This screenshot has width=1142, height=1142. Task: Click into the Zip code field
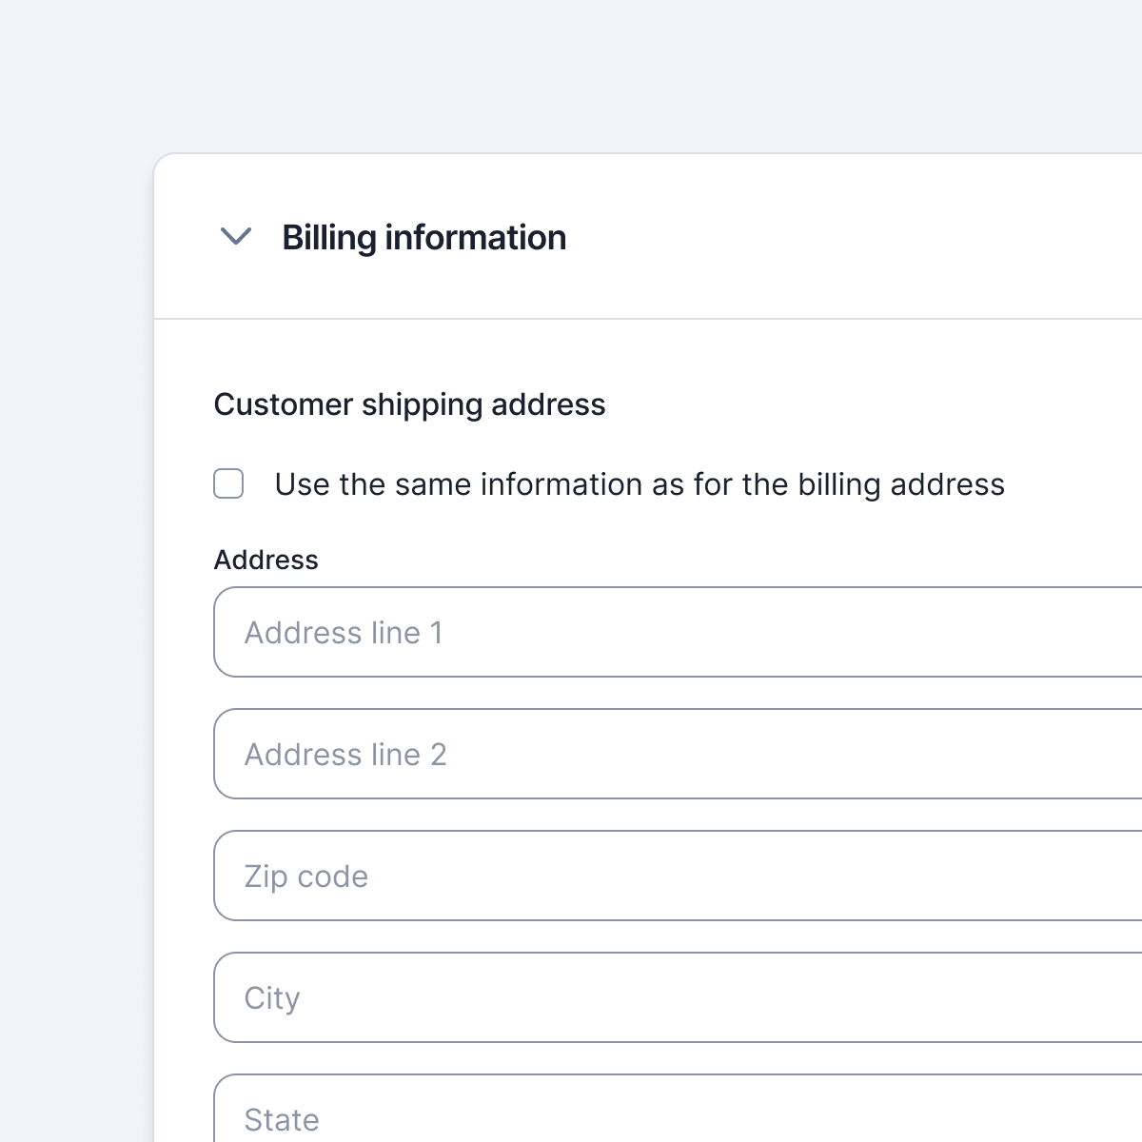coord(678,876)
